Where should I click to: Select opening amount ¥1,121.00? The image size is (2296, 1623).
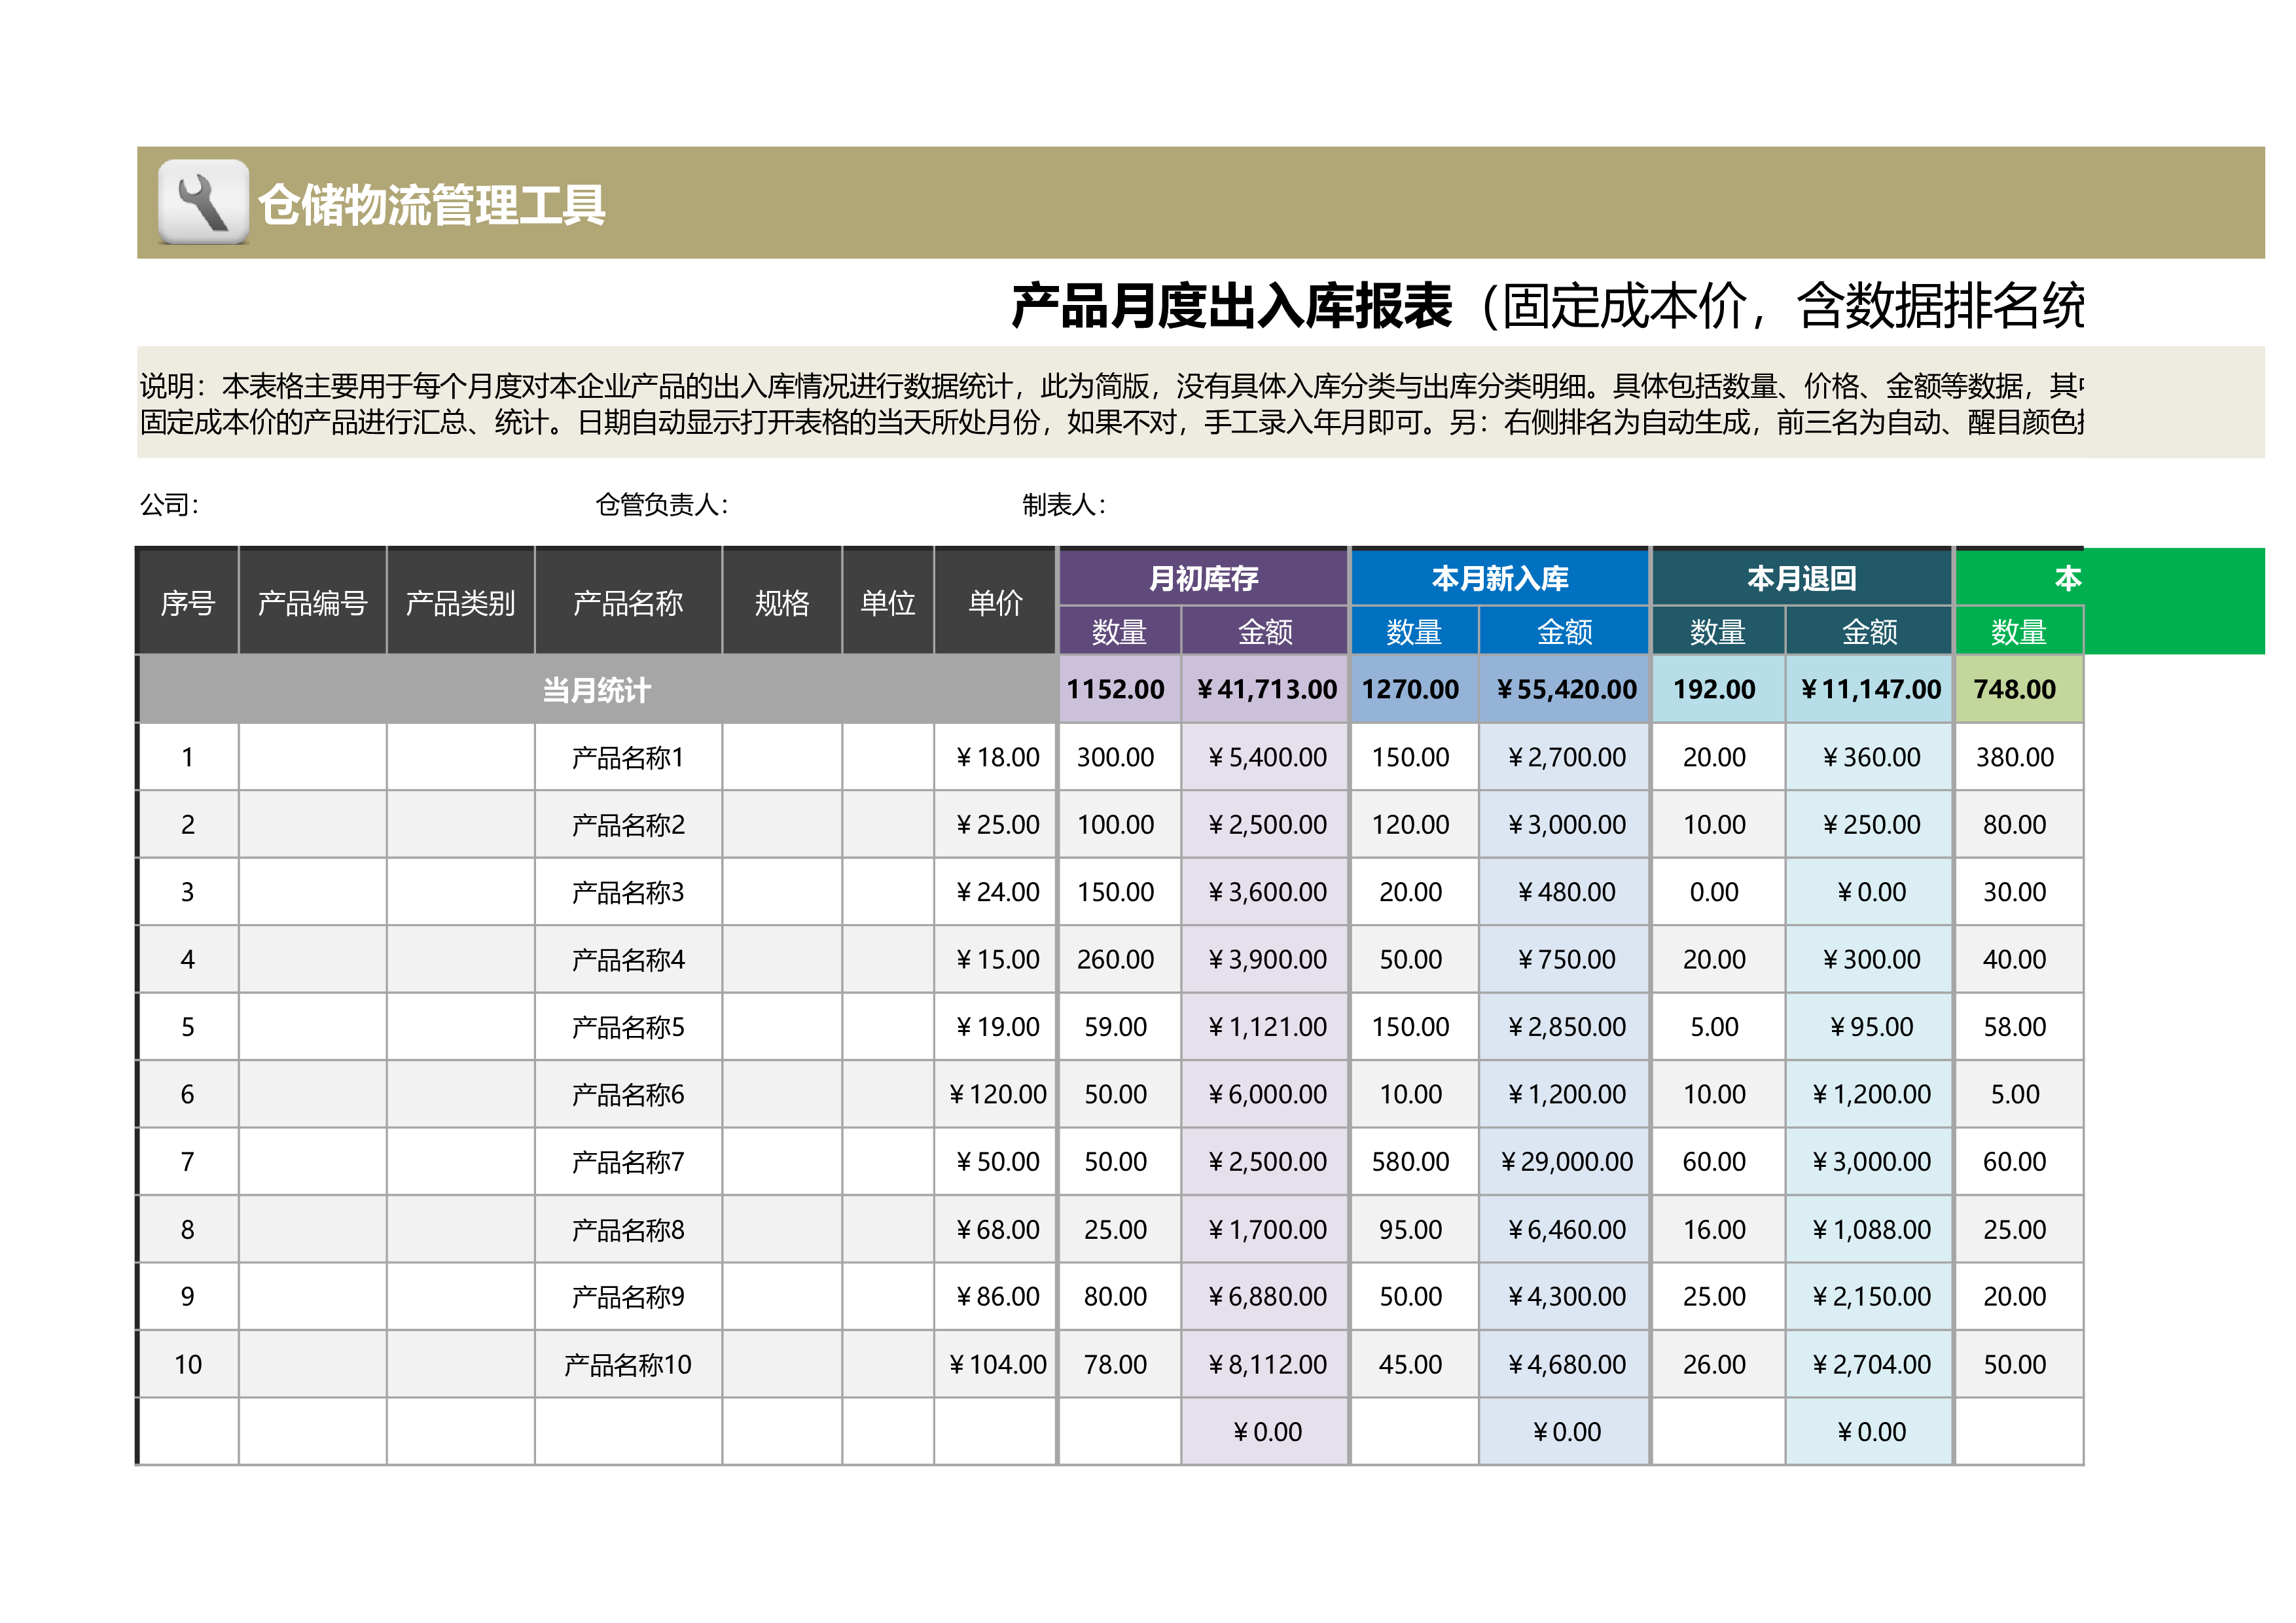coord(1266,1027)
